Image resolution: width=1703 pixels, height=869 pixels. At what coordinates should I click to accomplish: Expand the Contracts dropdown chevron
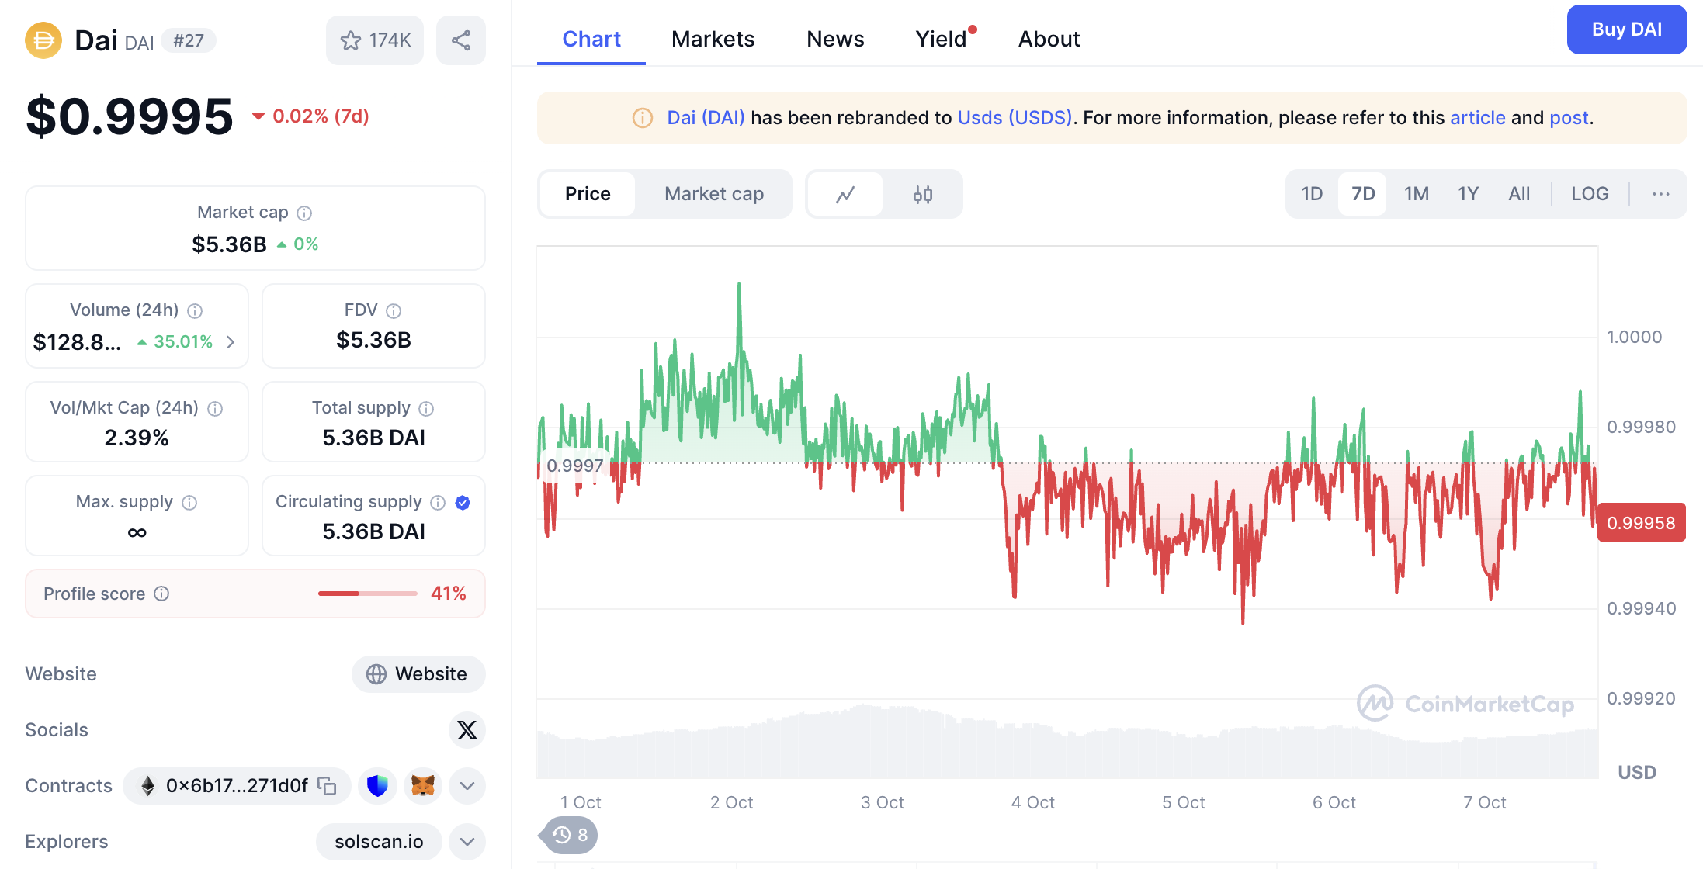click(467, 786)
